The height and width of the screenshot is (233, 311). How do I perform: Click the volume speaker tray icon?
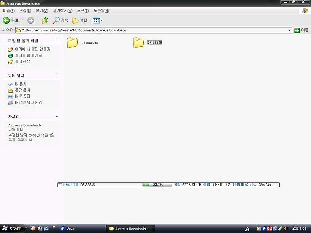[x=286, y=228]
